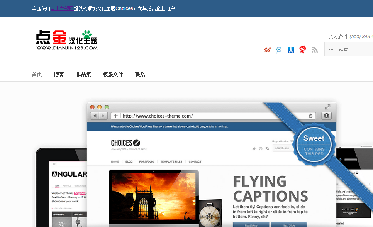Open the Choices theme slider image

[x=204, y=164]
